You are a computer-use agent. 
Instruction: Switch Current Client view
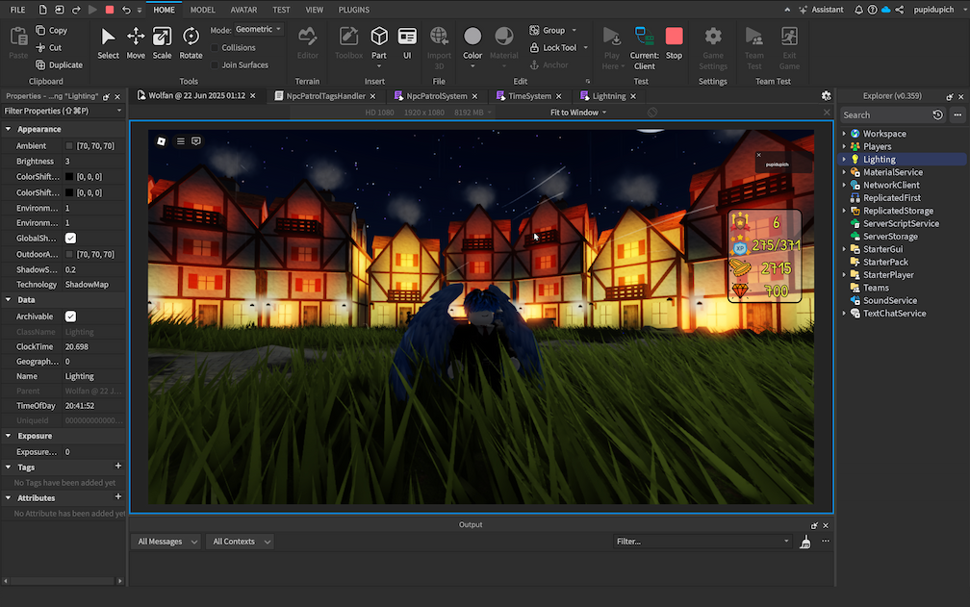click(x=644, y=48)
